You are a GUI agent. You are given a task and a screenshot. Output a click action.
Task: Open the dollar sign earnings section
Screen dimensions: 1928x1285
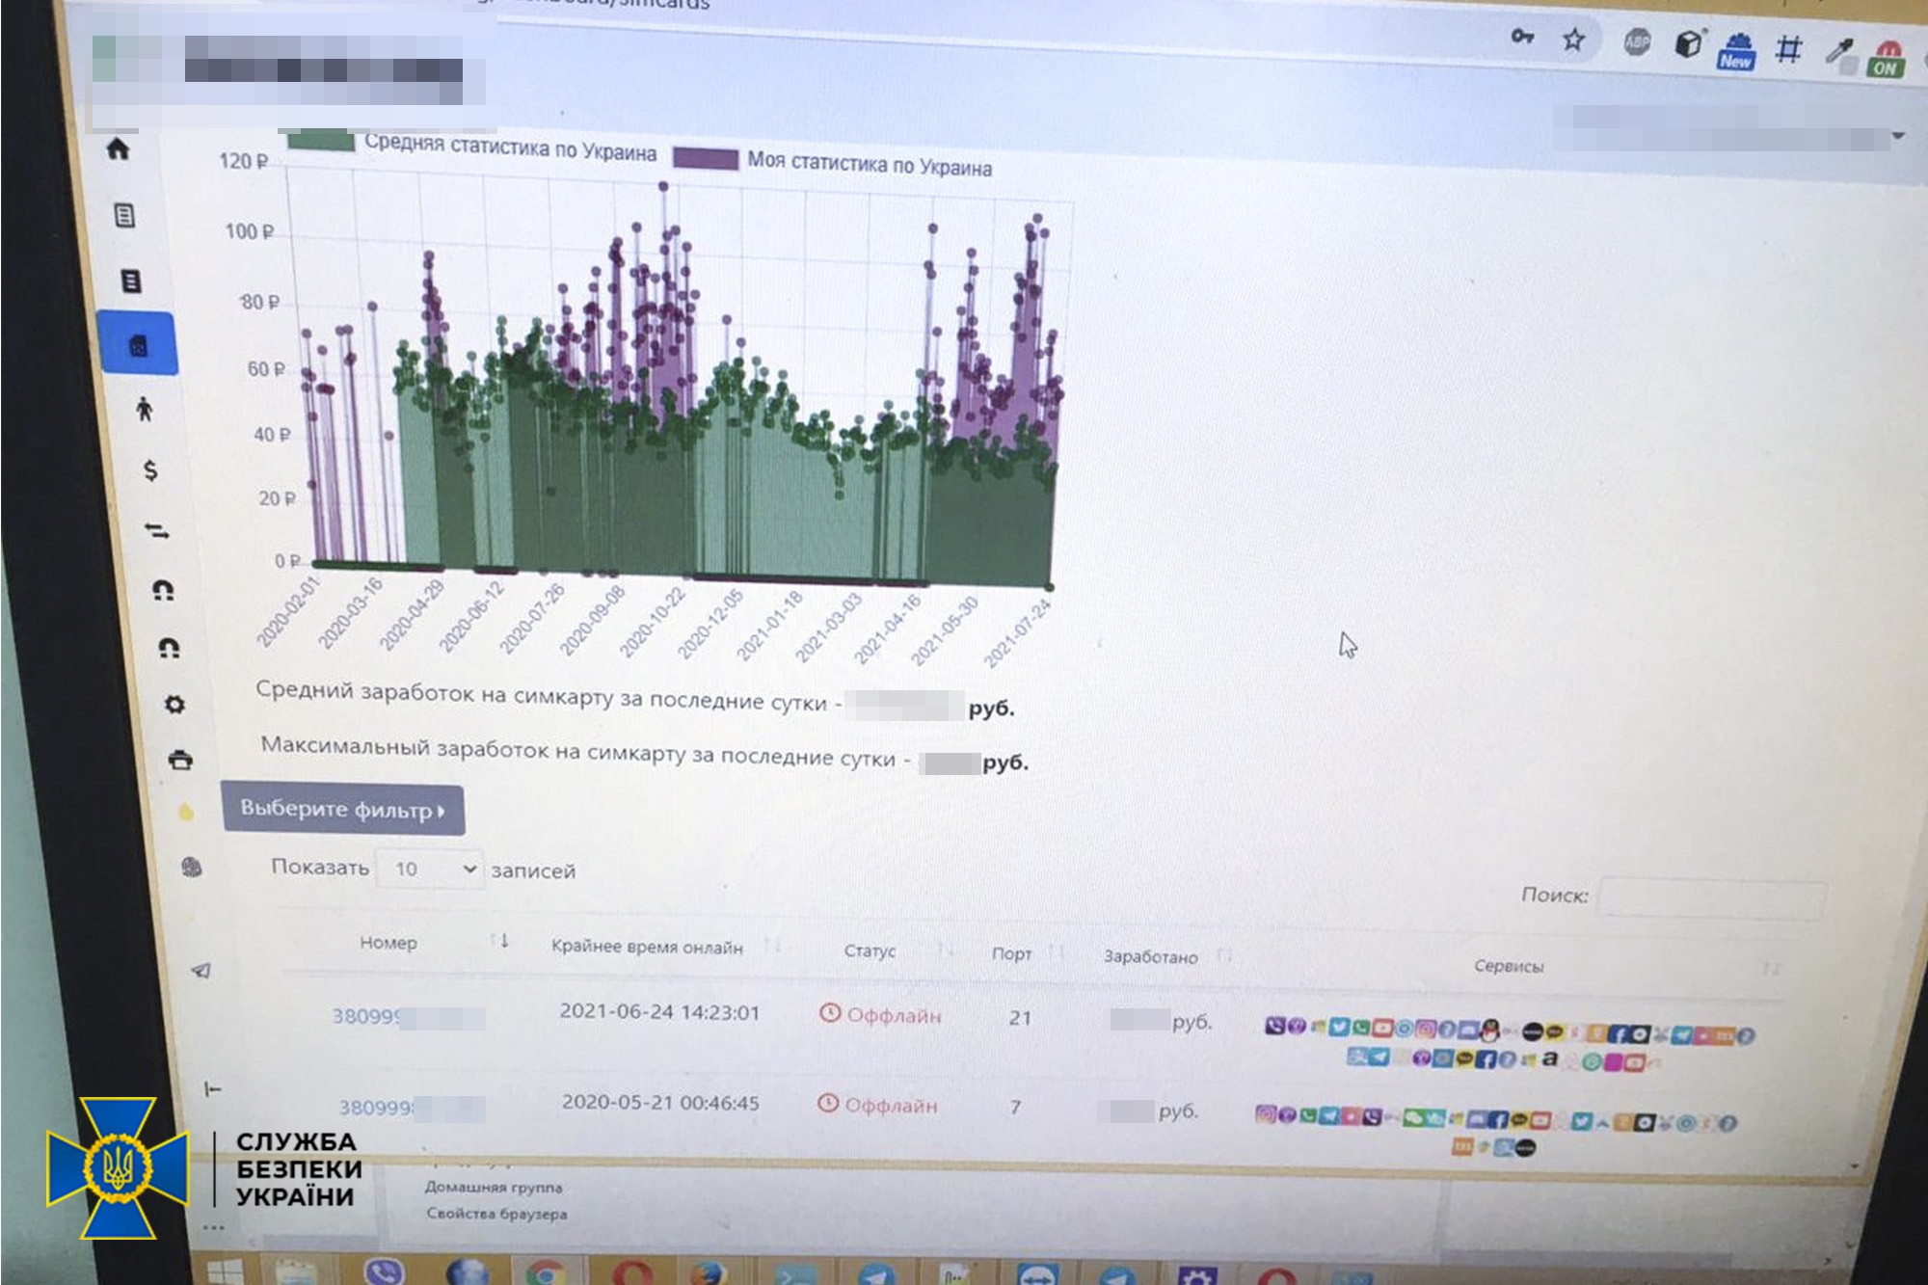150,470
